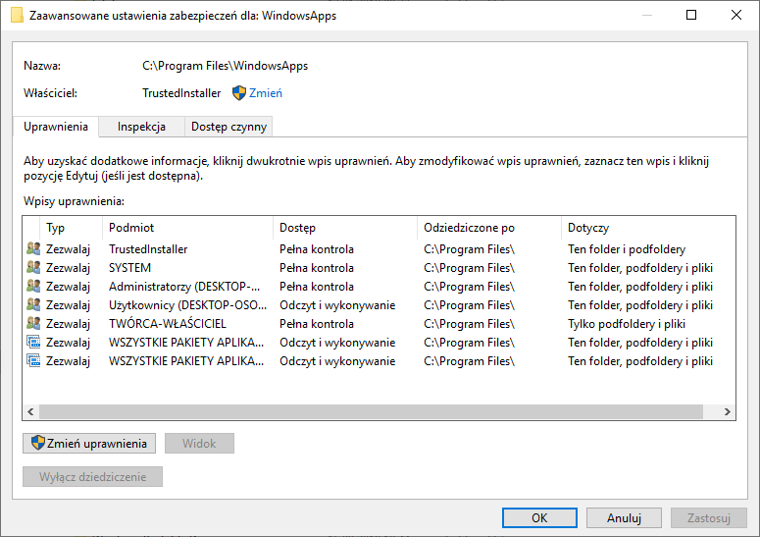
Task: Sort by the Podmiot column header
Action: coord(187,228)
